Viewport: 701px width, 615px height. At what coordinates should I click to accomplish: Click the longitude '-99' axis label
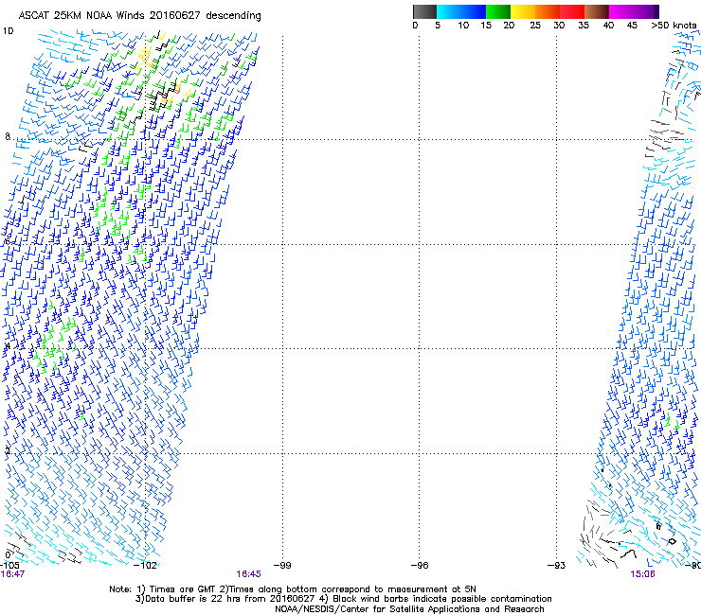point(282,566)
